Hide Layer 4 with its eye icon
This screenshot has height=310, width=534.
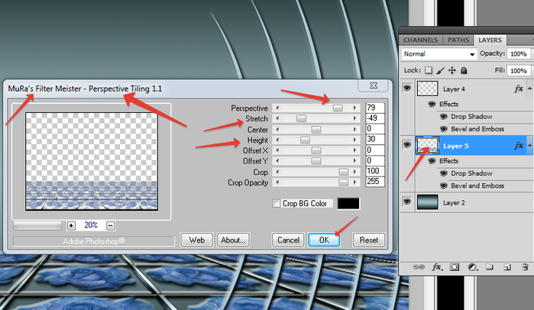(406, 89)
